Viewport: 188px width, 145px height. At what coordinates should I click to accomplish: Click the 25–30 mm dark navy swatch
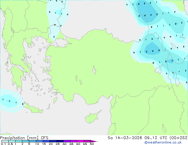click(60, 141)
